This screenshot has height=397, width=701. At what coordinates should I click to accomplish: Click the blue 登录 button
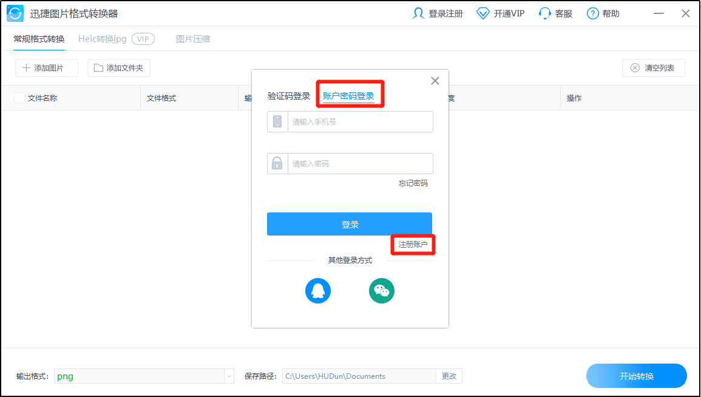pyautogui.click(x=350, y=224)
